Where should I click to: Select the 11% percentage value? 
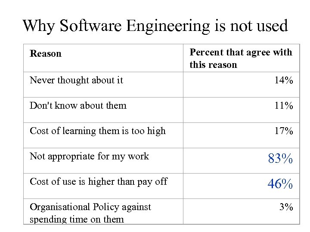click(x=284, y=106)
